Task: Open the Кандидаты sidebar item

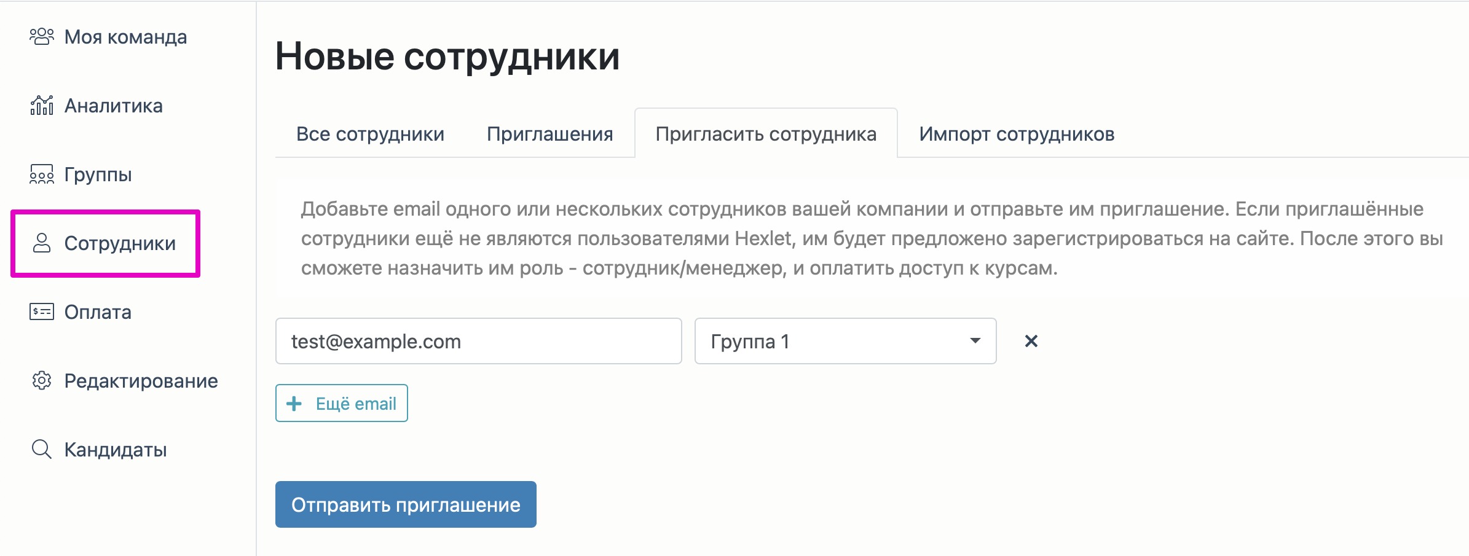Action: point(116,450)
